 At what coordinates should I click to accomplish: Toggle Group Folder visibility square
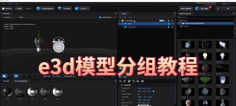(168, 21)
